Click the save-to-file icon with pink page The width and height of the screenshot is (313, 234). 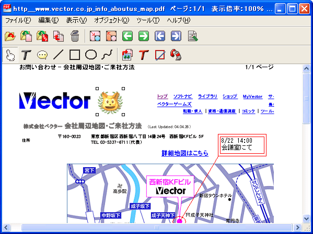coord(26,36)
